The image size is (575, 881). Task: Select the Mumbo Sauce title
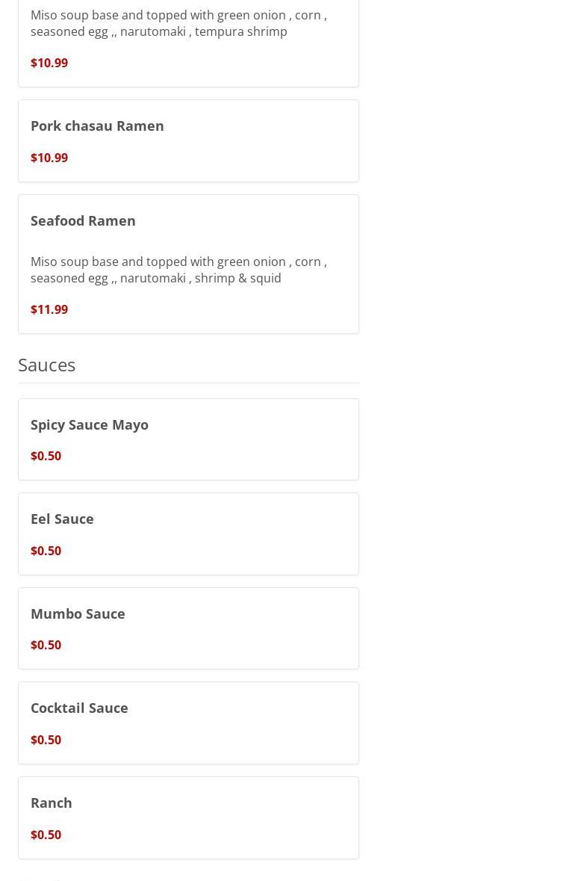78,613
